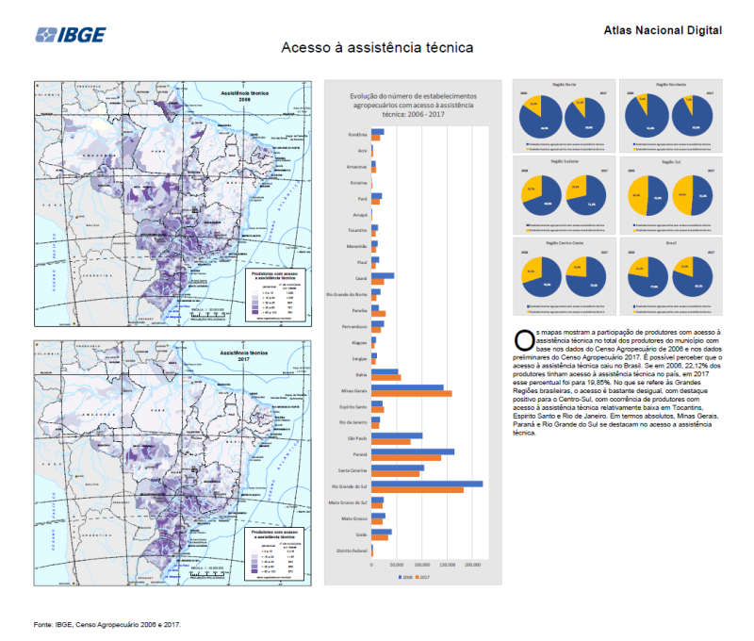This screenshot has height=641, width=754.
Task: Select the 'Alagoas' chart label
Action: [359, 343]
